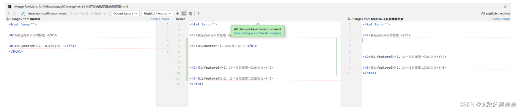
Task: Go to previous difference arrow
Action: tap(8, 14)
